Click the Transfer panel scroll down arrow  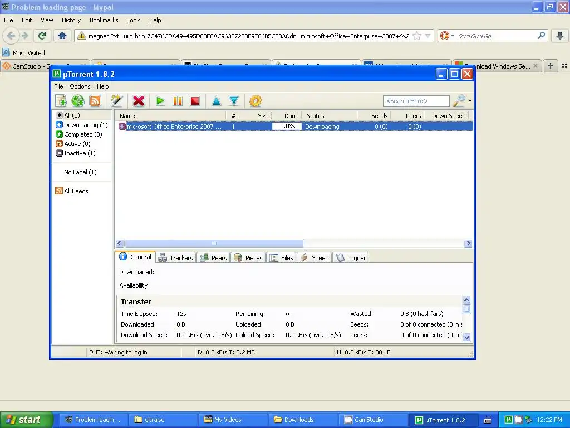[467, 337]
